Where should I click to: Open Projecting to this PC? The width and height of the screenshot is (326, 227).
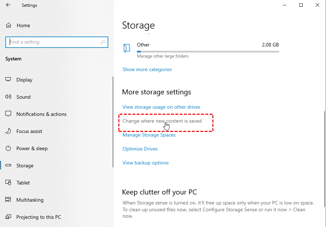[39, 217]
